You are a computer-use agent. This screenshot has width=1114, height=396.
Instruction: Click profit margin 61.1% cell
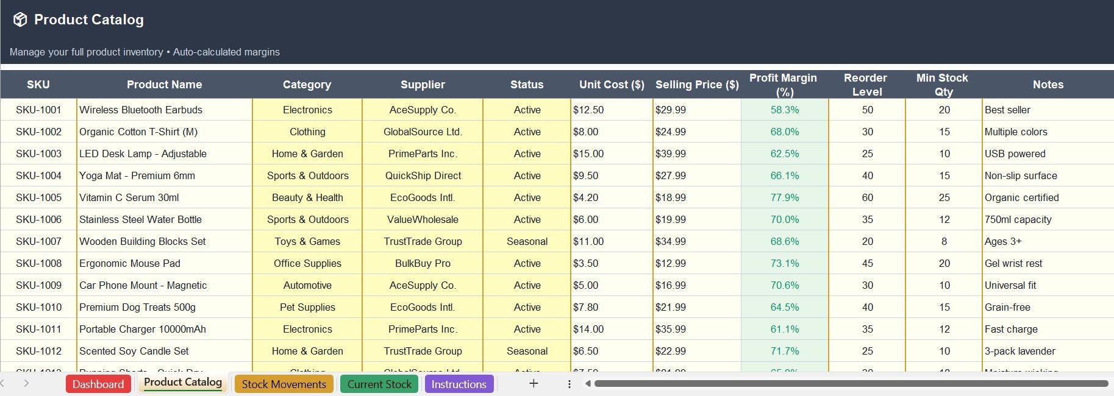click(x=784, y=329)
